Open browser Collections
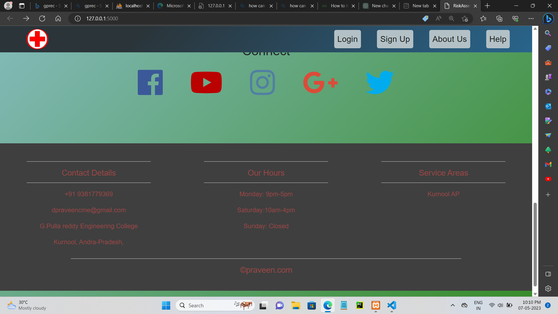 click(499, 19)
